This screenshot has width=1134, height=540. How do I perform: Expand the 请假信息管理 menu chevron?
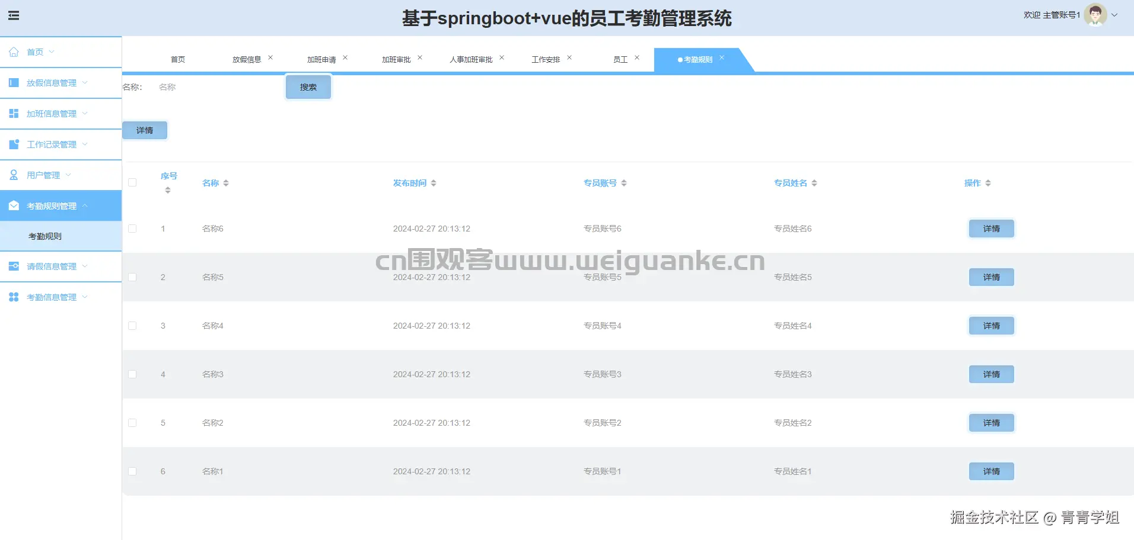click(x=85, y=266)
